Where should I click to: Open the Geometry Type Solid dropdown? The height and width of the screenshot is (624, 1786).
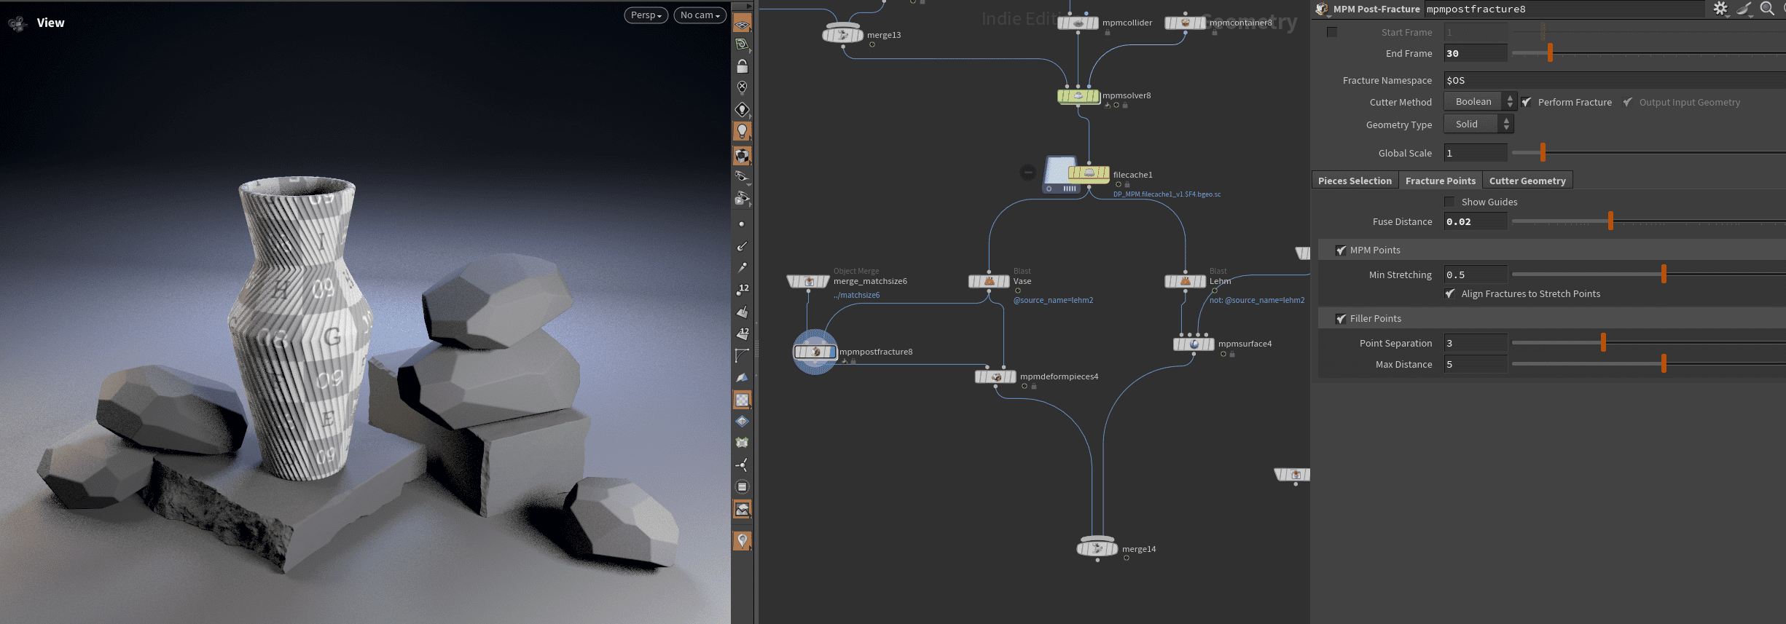coord(1478,125)
